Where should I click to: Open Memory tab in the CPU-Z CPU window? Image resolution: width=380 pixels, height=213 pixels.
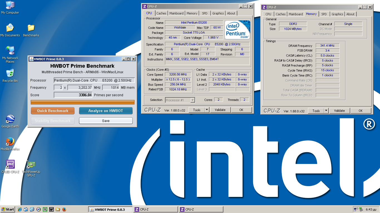(x=192, y=13)
